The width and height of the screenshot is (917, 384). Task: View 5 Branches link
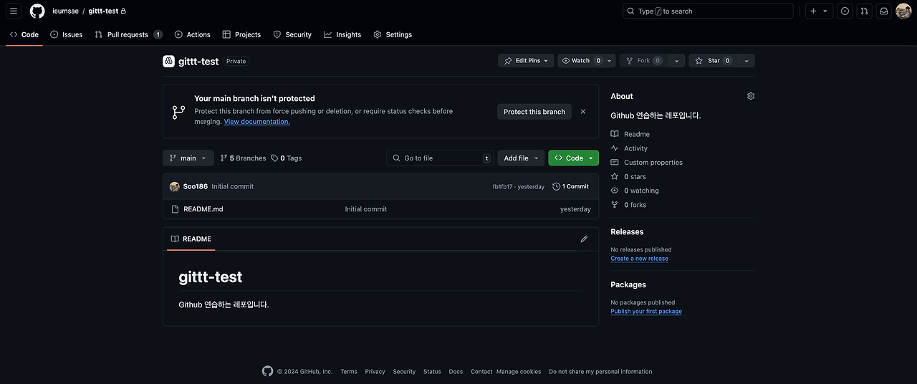tap(243, 158)
